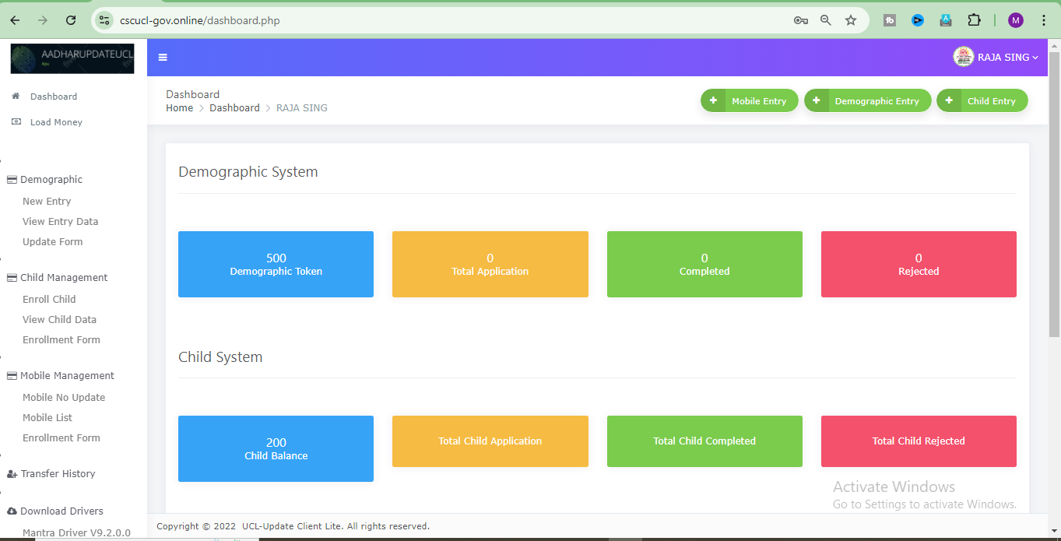Open Transfer History from the sidebar
The height and width of the screenshot is (541, 1061).
pyautogui.click(x=58, y=473)
